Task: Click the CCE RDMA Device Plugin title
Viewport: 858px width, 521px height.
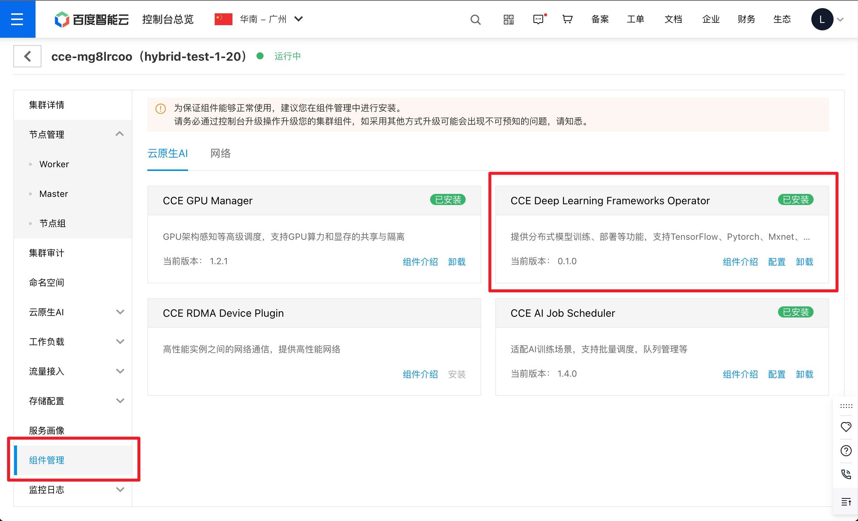Action: pos(223,313)
